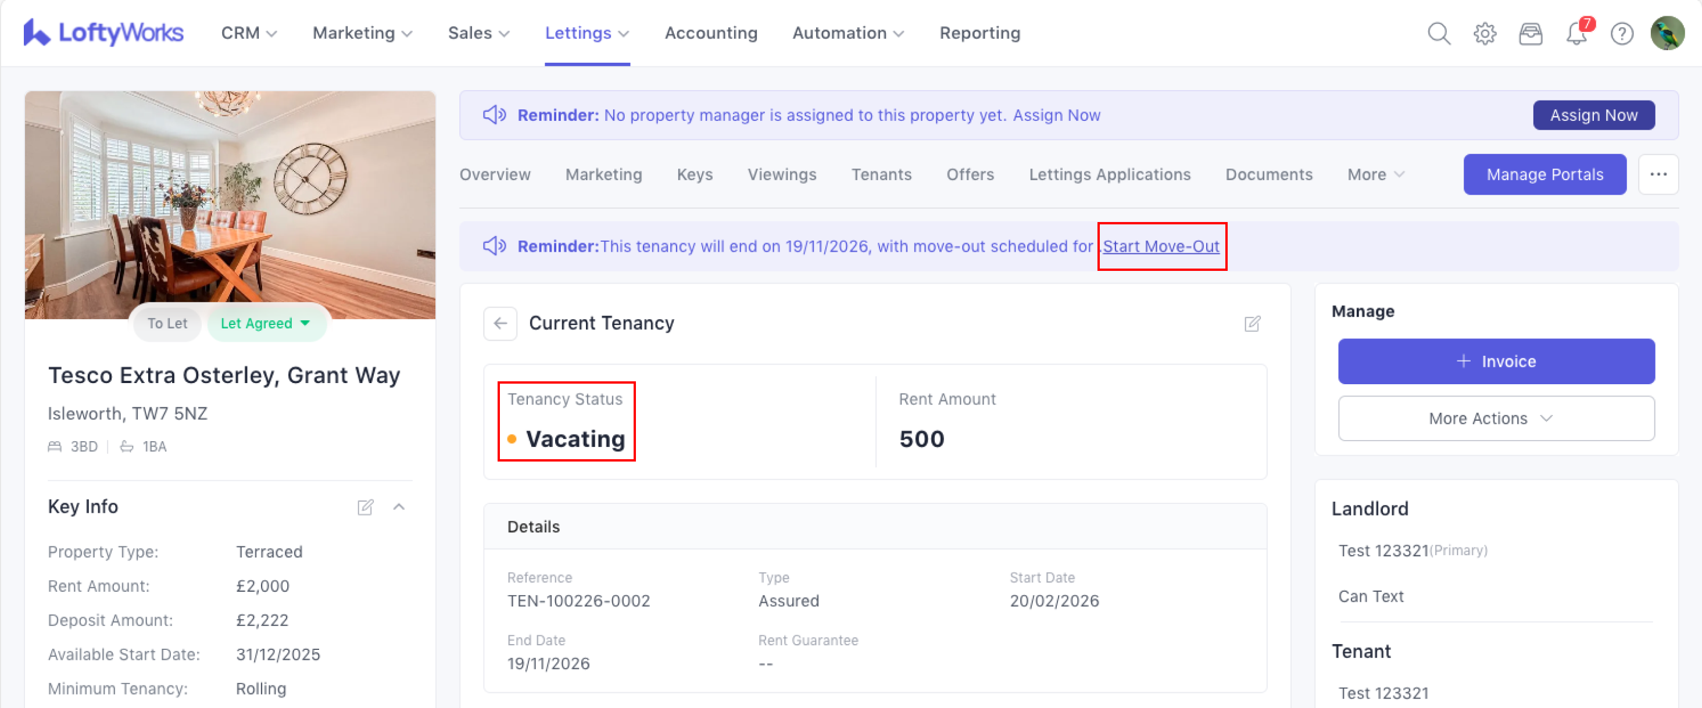Screen dimensions: 1702x708
Task: Expand the More Actions dropdown
Action: pos(1496,418)
